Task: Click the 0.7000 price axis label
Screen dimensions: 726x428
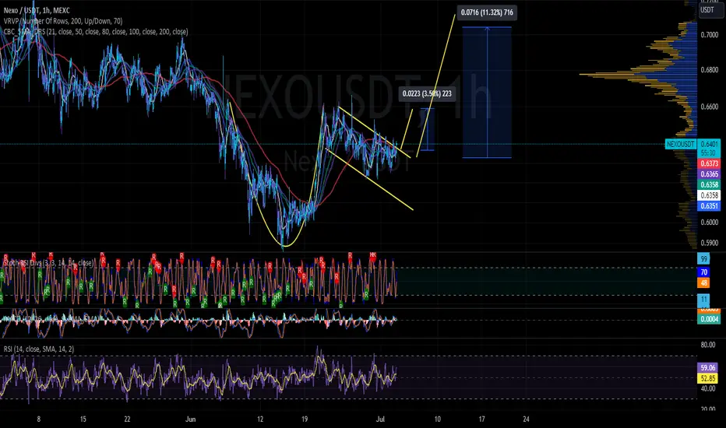Action: coord(710,35)
